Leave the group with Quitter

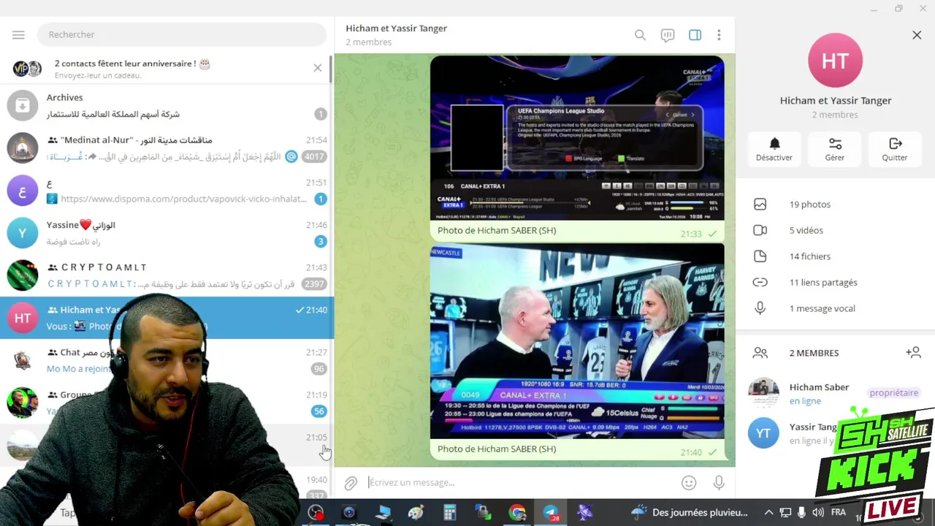click(x=895, y=149)
